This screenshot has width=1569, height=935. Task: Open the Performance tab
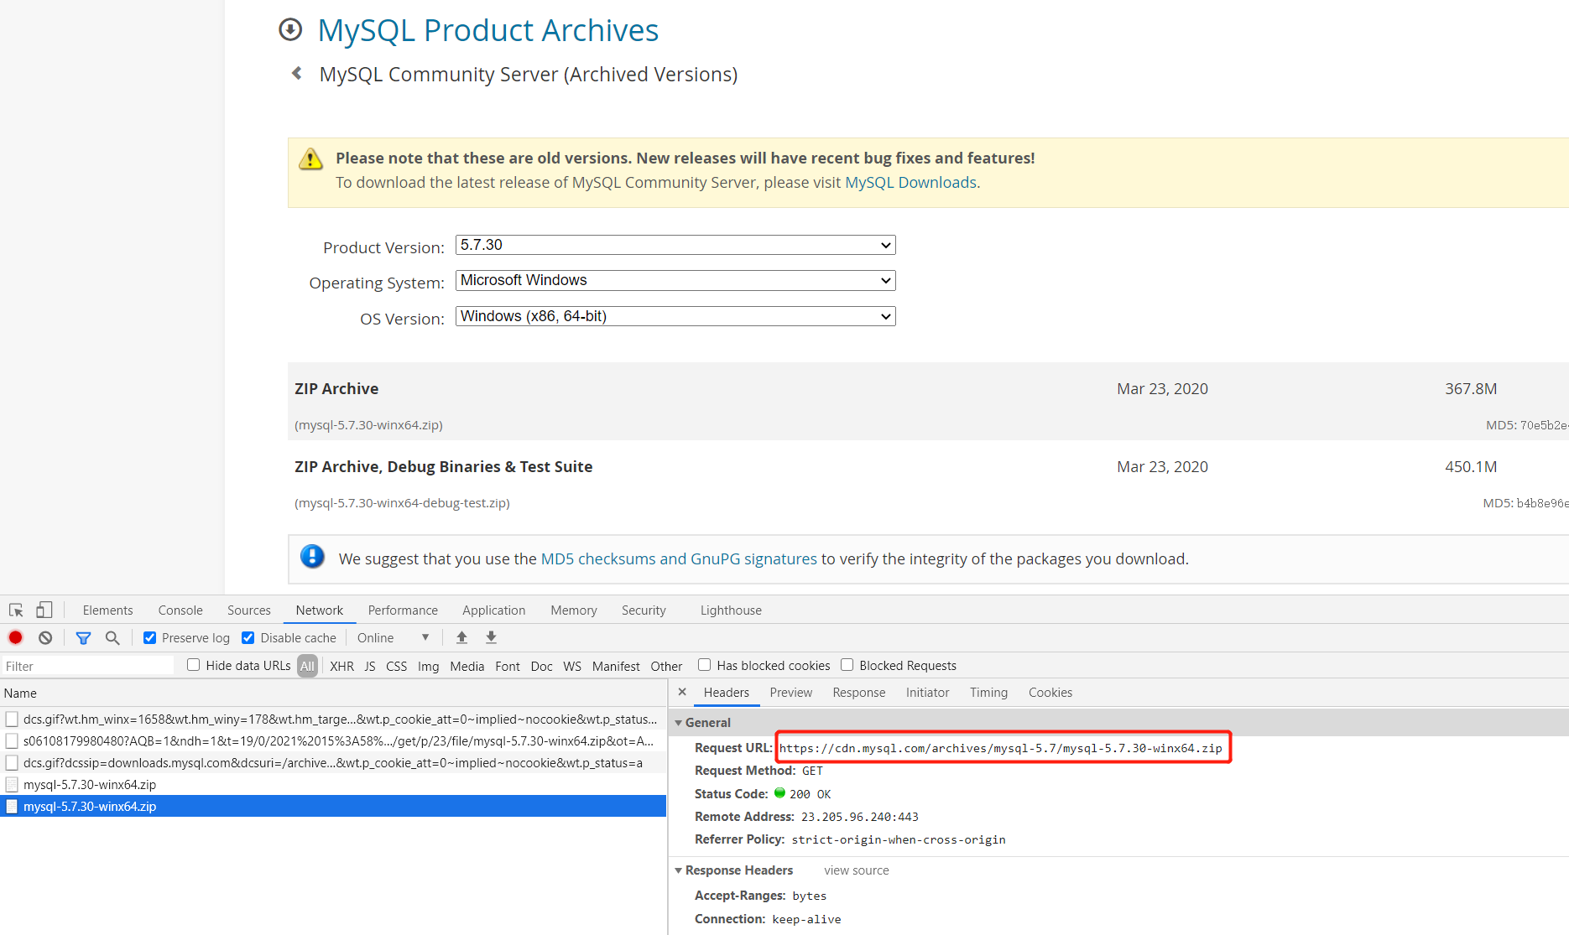403,610
